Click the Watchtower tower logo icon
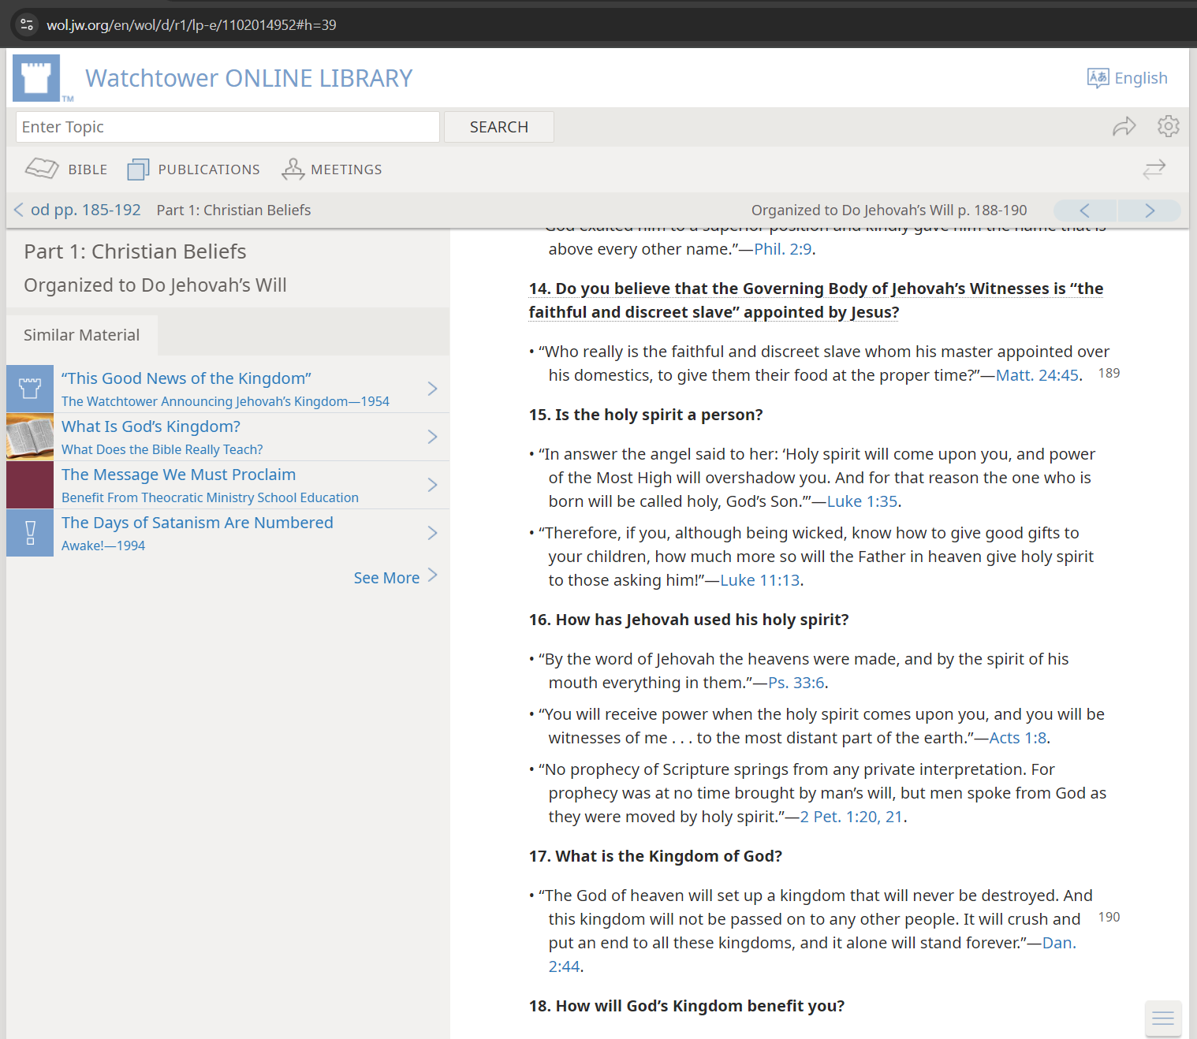 click(x=36, y=78)
